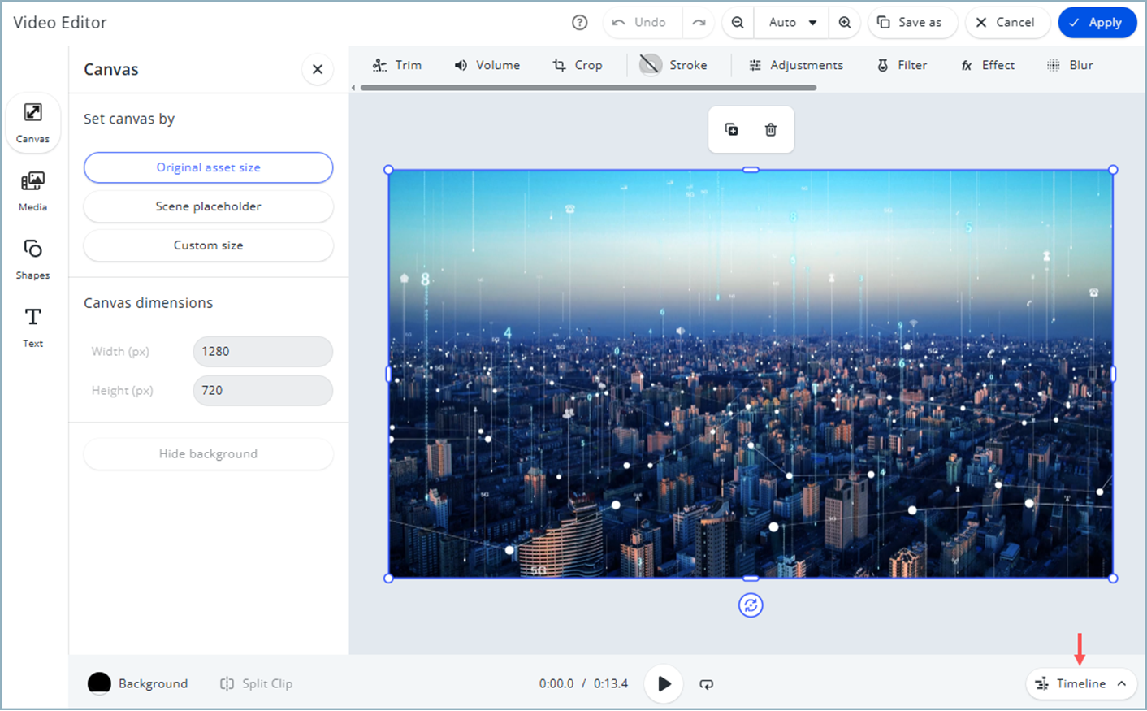Open the Shapes panel
This screenshot has width=1147, height=711.
[x=32, y=258]
